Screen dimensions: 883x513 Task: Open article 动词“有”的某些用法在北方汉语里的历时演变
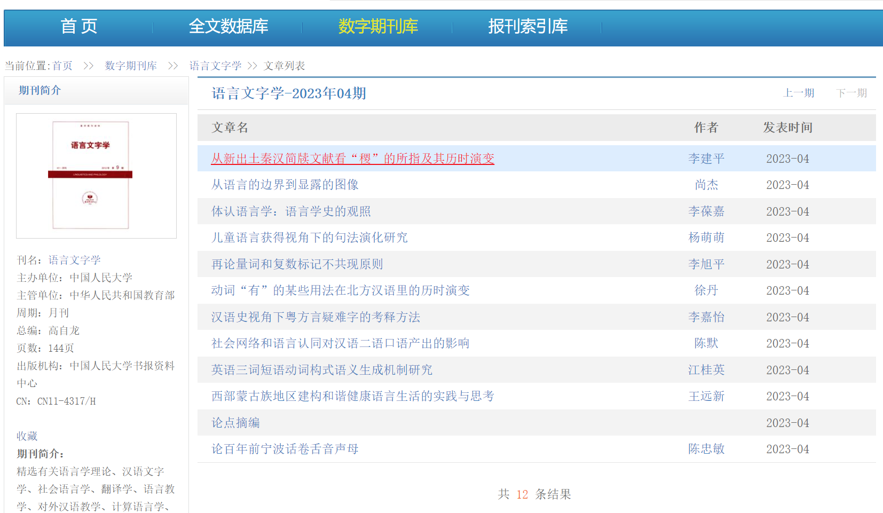click(340, 290)
